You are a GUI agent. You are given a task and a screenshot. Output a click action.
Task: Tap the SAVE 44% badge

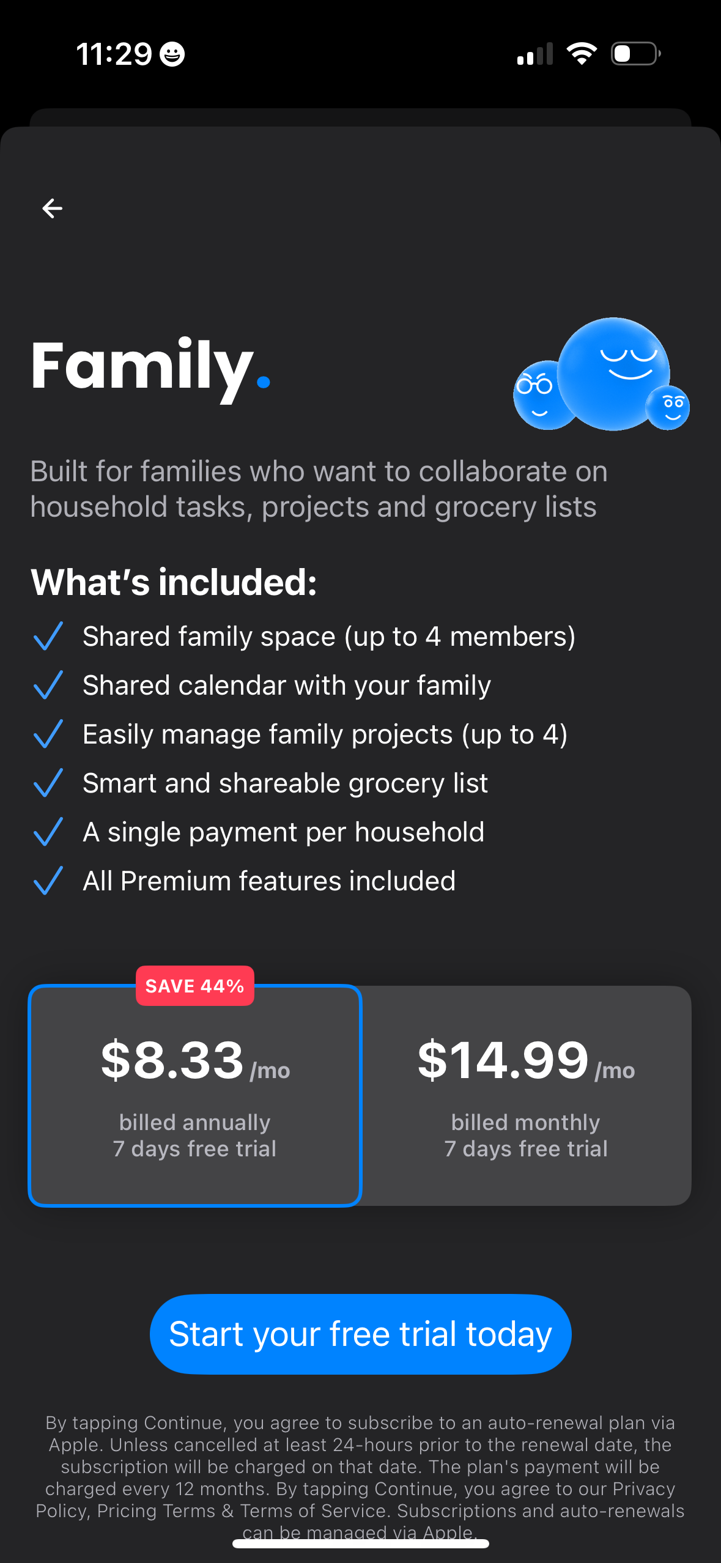[194, 985]
